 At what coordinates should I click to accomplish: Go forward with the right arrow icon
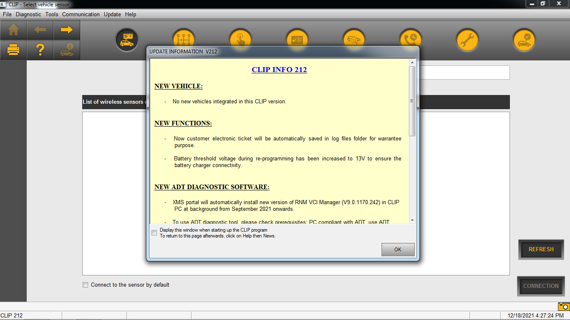click(x=67, y=30)
